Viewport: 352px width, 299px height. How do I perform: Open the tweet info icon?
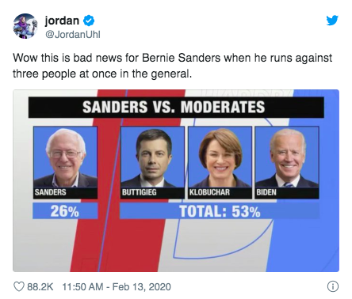click(333, 286)
